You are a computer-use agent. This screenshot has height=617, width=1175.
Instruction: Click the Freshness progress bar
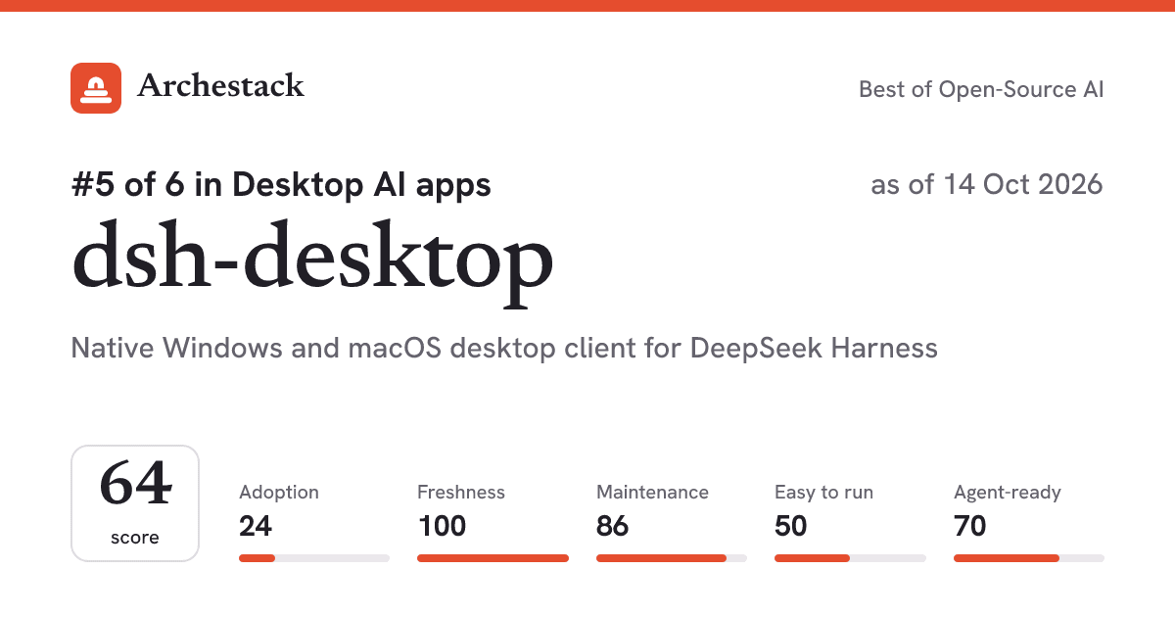pos(493,558)
